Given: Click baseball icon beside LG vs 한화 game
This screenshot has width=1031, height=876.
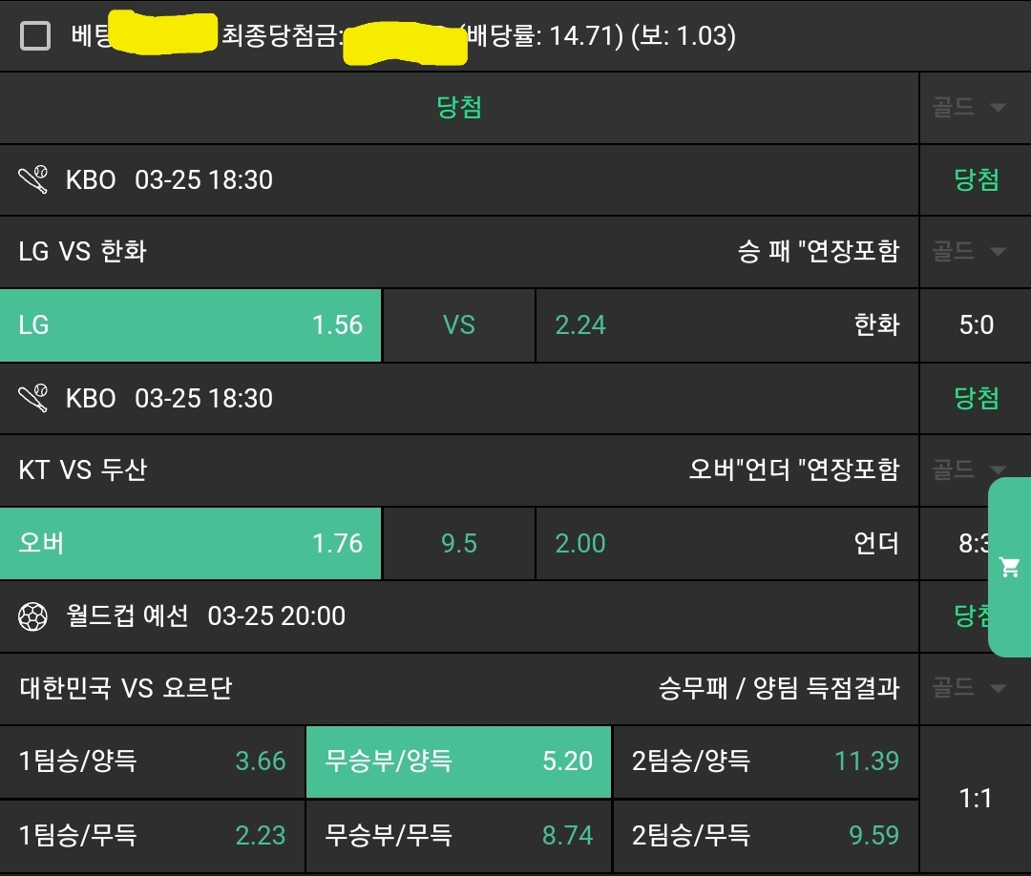Looking at the screenshot, I should click(x=33, y=179).
